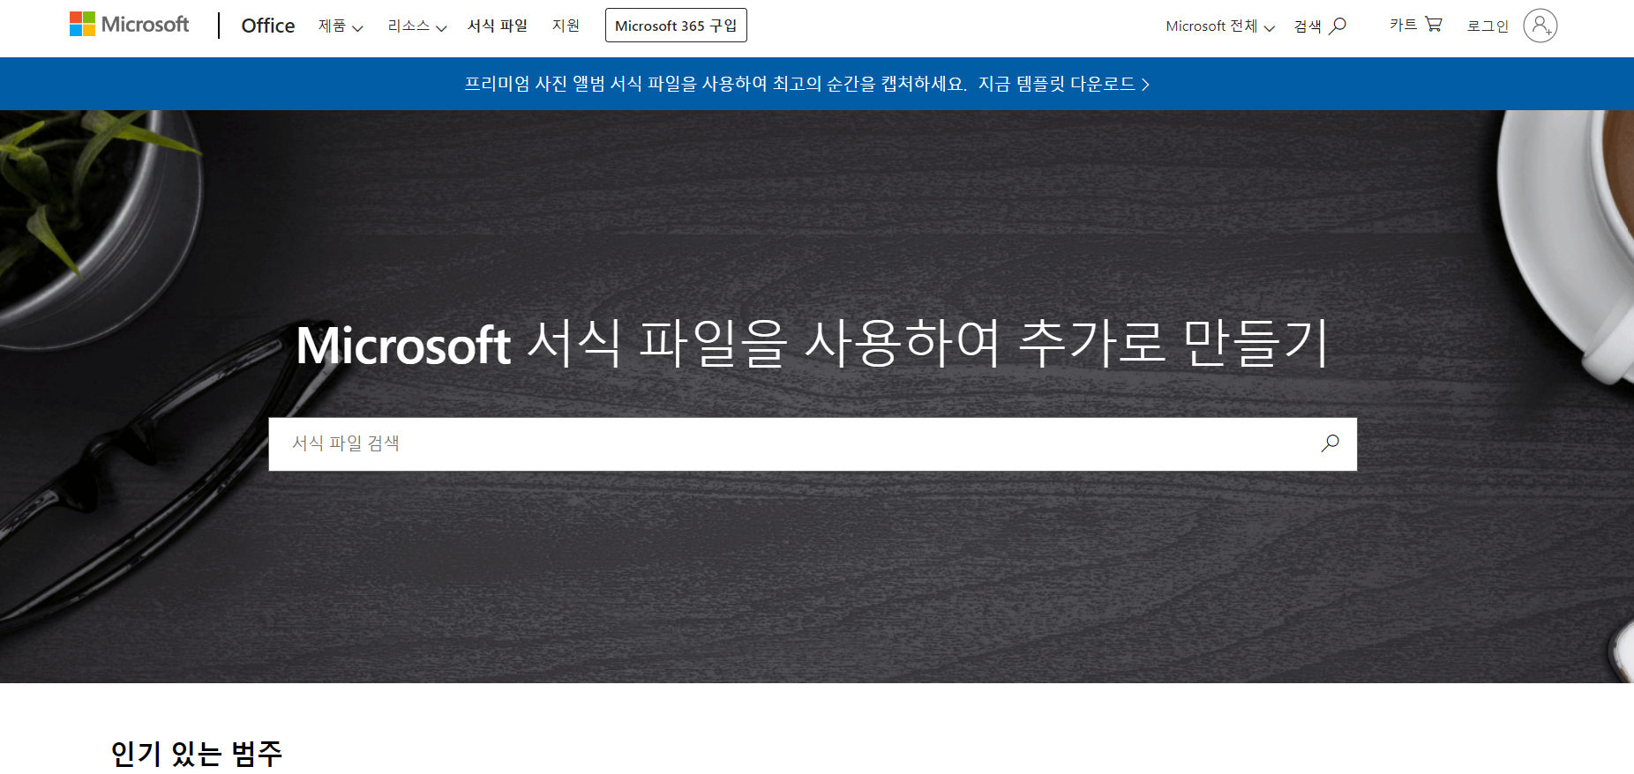Click the 로그인 sign-in link
Viewport: 1634px width, 774px height.
coord(1488,26)
